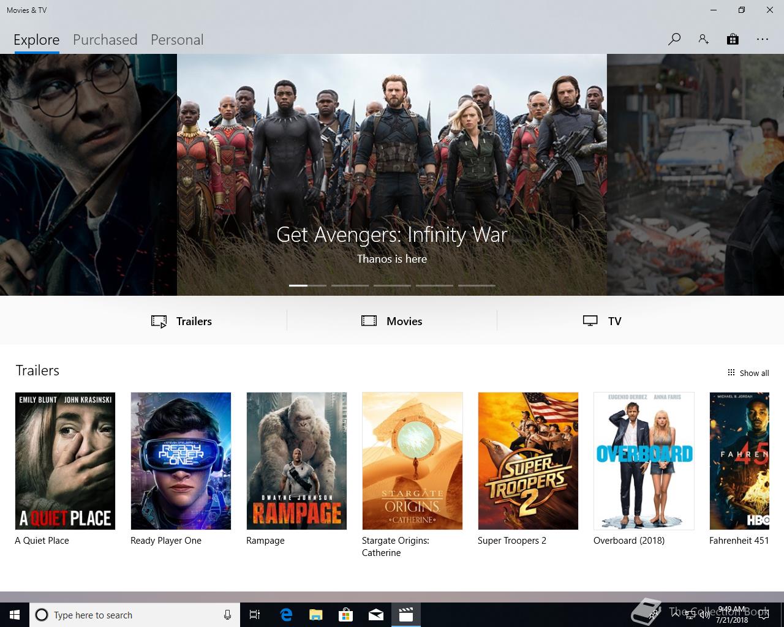Viewport: 784px width, 627px height.
Task: Click the 'Overboard (2018)' title text
Action: tap(629, 541)
